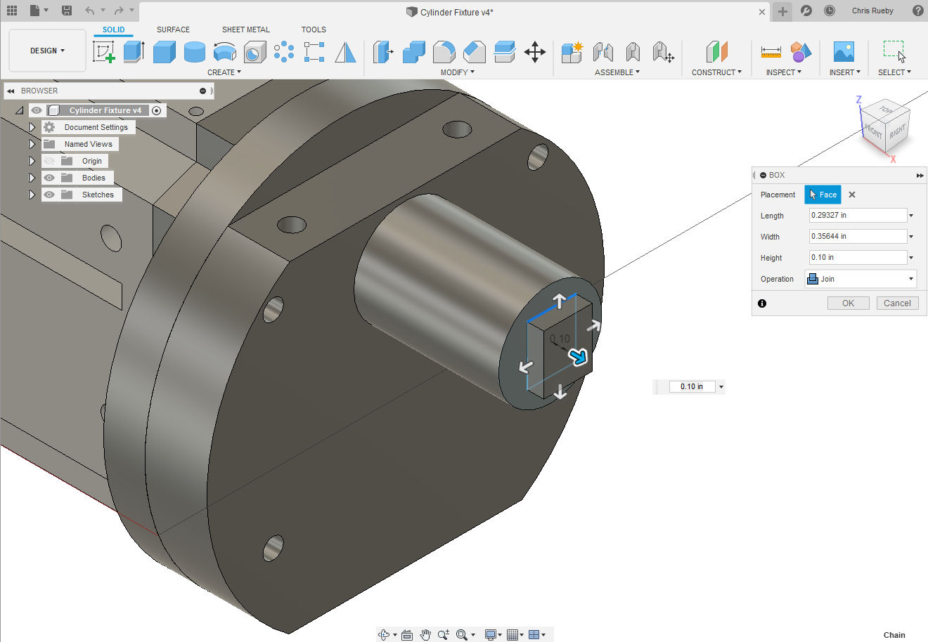Click the New Component icon
The height and width of the screenshot is (642, 928).
coord(572,52)
